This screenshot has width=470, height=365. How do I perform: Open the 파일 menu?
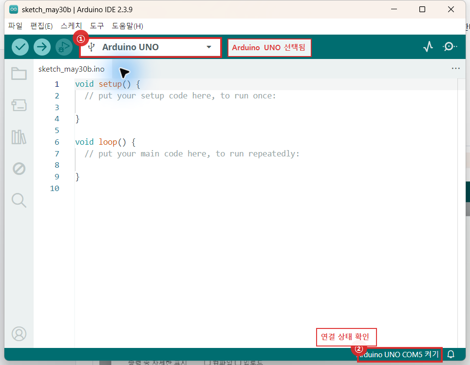coord(15,26)
